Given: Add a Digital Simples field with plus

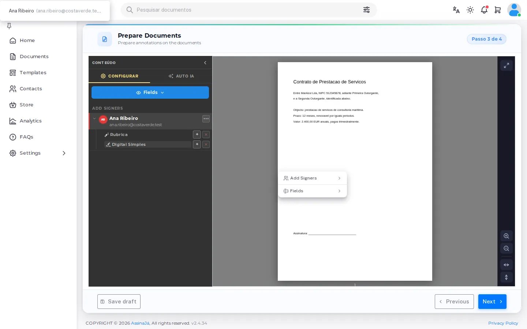Looking at the screenshot, I should (197, 144).
